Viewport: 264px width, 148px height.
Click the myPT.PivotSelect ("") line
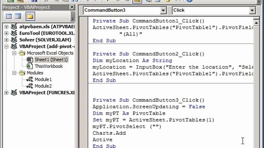[127, 127]
